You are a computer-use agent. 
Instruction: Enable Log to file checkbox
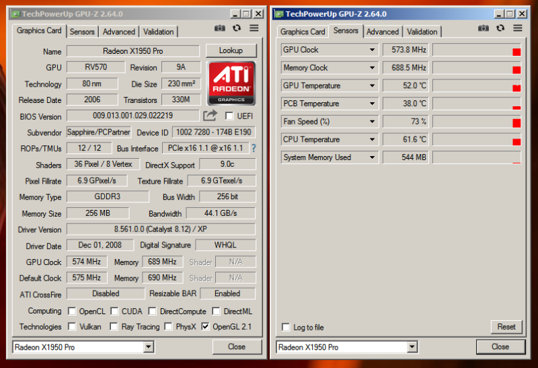[x=285, y=327]
